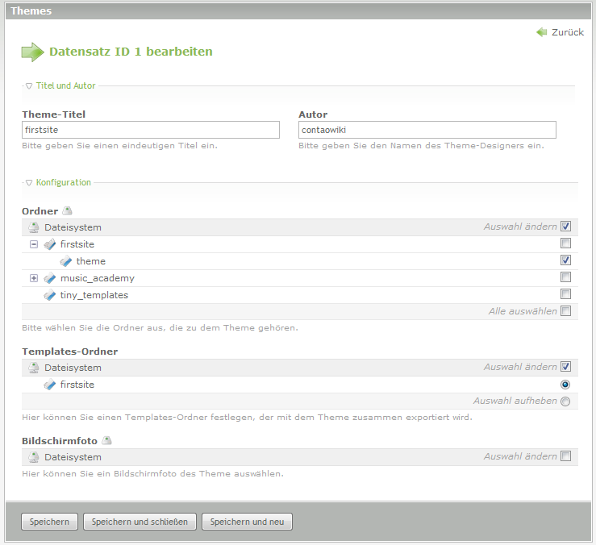This screenshot has height=545, width=596.
Task: Click the file picker icon beside Ordner label
Action: [68, 211]
